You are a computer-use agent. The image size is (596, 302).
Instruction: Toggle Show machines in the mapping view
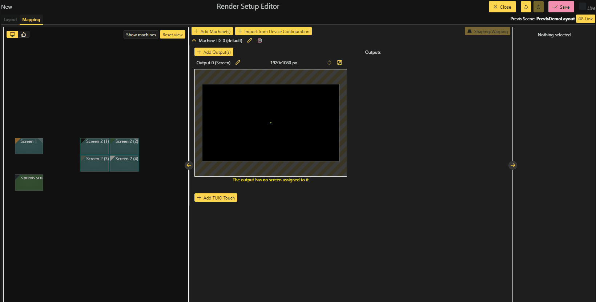click(141, 35)
